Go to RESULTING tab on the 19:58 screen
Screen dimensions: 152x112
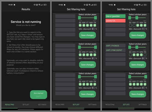[60, 105]
